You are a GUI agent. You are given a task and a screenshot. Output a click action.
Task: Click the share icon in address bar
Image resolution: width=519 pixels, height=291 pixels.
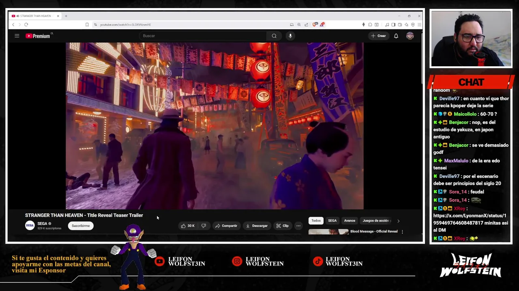pos(306,25)
